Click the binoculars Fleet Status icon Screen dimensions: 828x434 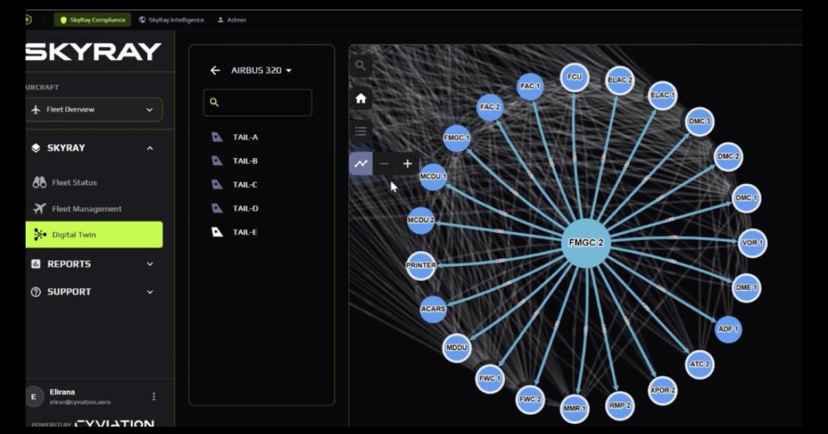[39, 183]
